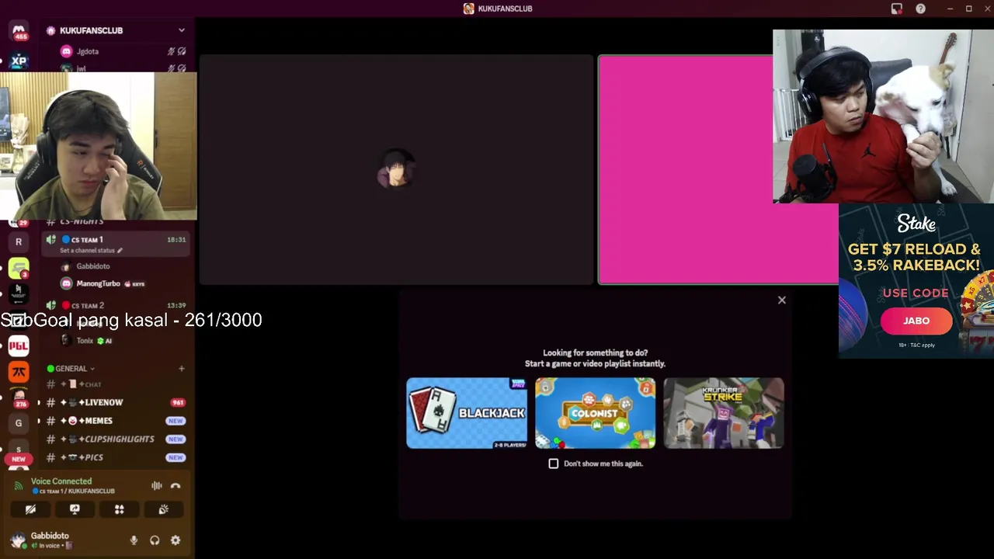Viewport: 994px width, 559px height.
Task: Open server avatar with 276 badge
Action: point(19,397)
